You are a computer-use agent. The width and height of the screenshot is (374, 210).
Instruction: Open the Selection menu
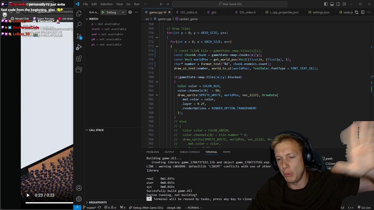[106, 4]
